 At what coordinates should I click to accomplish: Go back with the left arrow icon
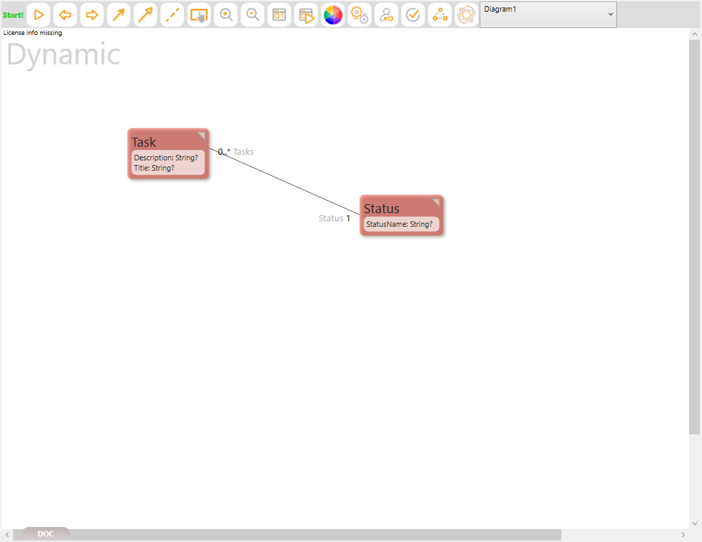point(65,15)
